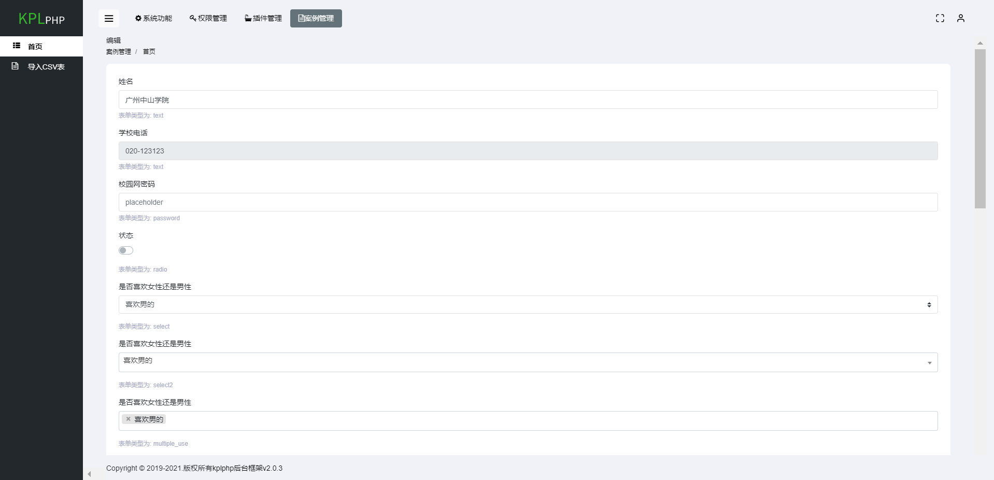Image resolution: width=994 pixels, height=480 pixels.
Task: Select the 案例管理 tab
Action: (316, 18)
